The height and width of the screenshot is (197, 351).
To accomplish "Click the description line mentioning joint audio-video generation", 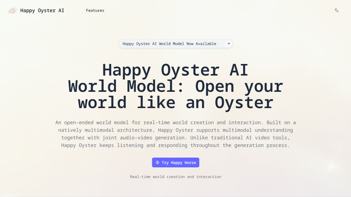I will (175, 138).
